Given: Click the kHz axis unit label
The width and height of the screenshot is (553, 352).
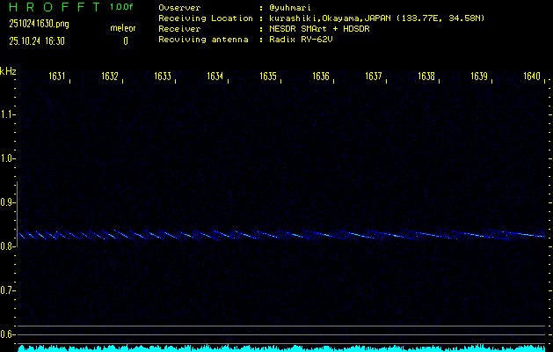Looking at the screenshot, I should 8,71.
